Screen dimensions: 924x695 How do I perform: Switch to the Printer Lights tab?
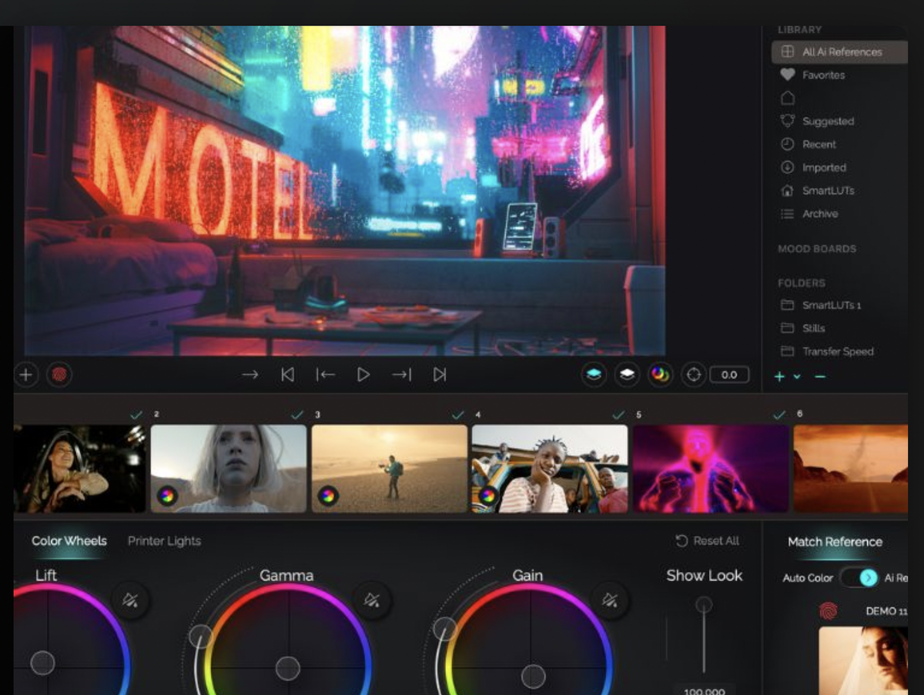pyautogui.click(x=164, y=541)
